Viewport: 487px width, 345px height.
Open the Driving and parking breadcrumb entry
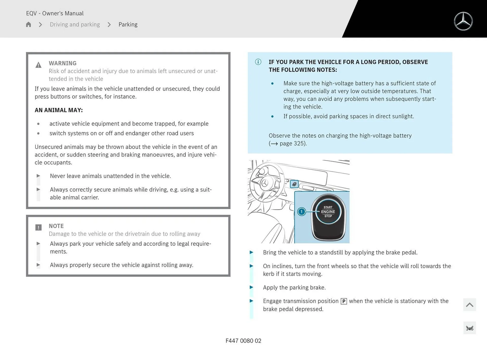(x=75, y=24)
